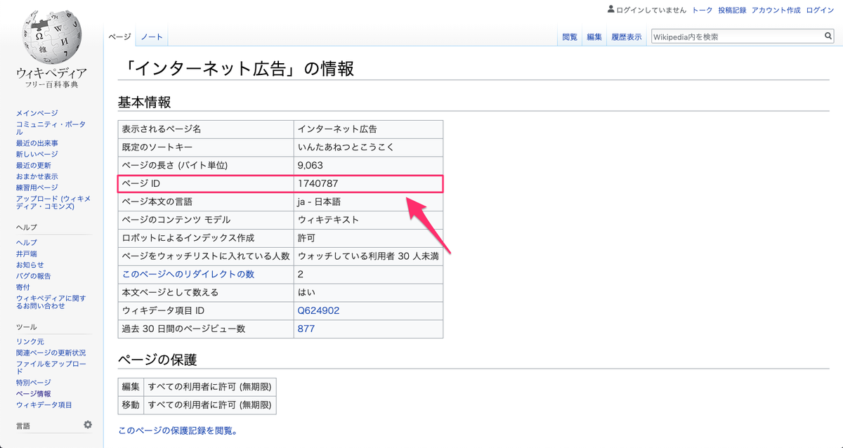Click おまかせ表示 sidebar link

coord(37,177)
